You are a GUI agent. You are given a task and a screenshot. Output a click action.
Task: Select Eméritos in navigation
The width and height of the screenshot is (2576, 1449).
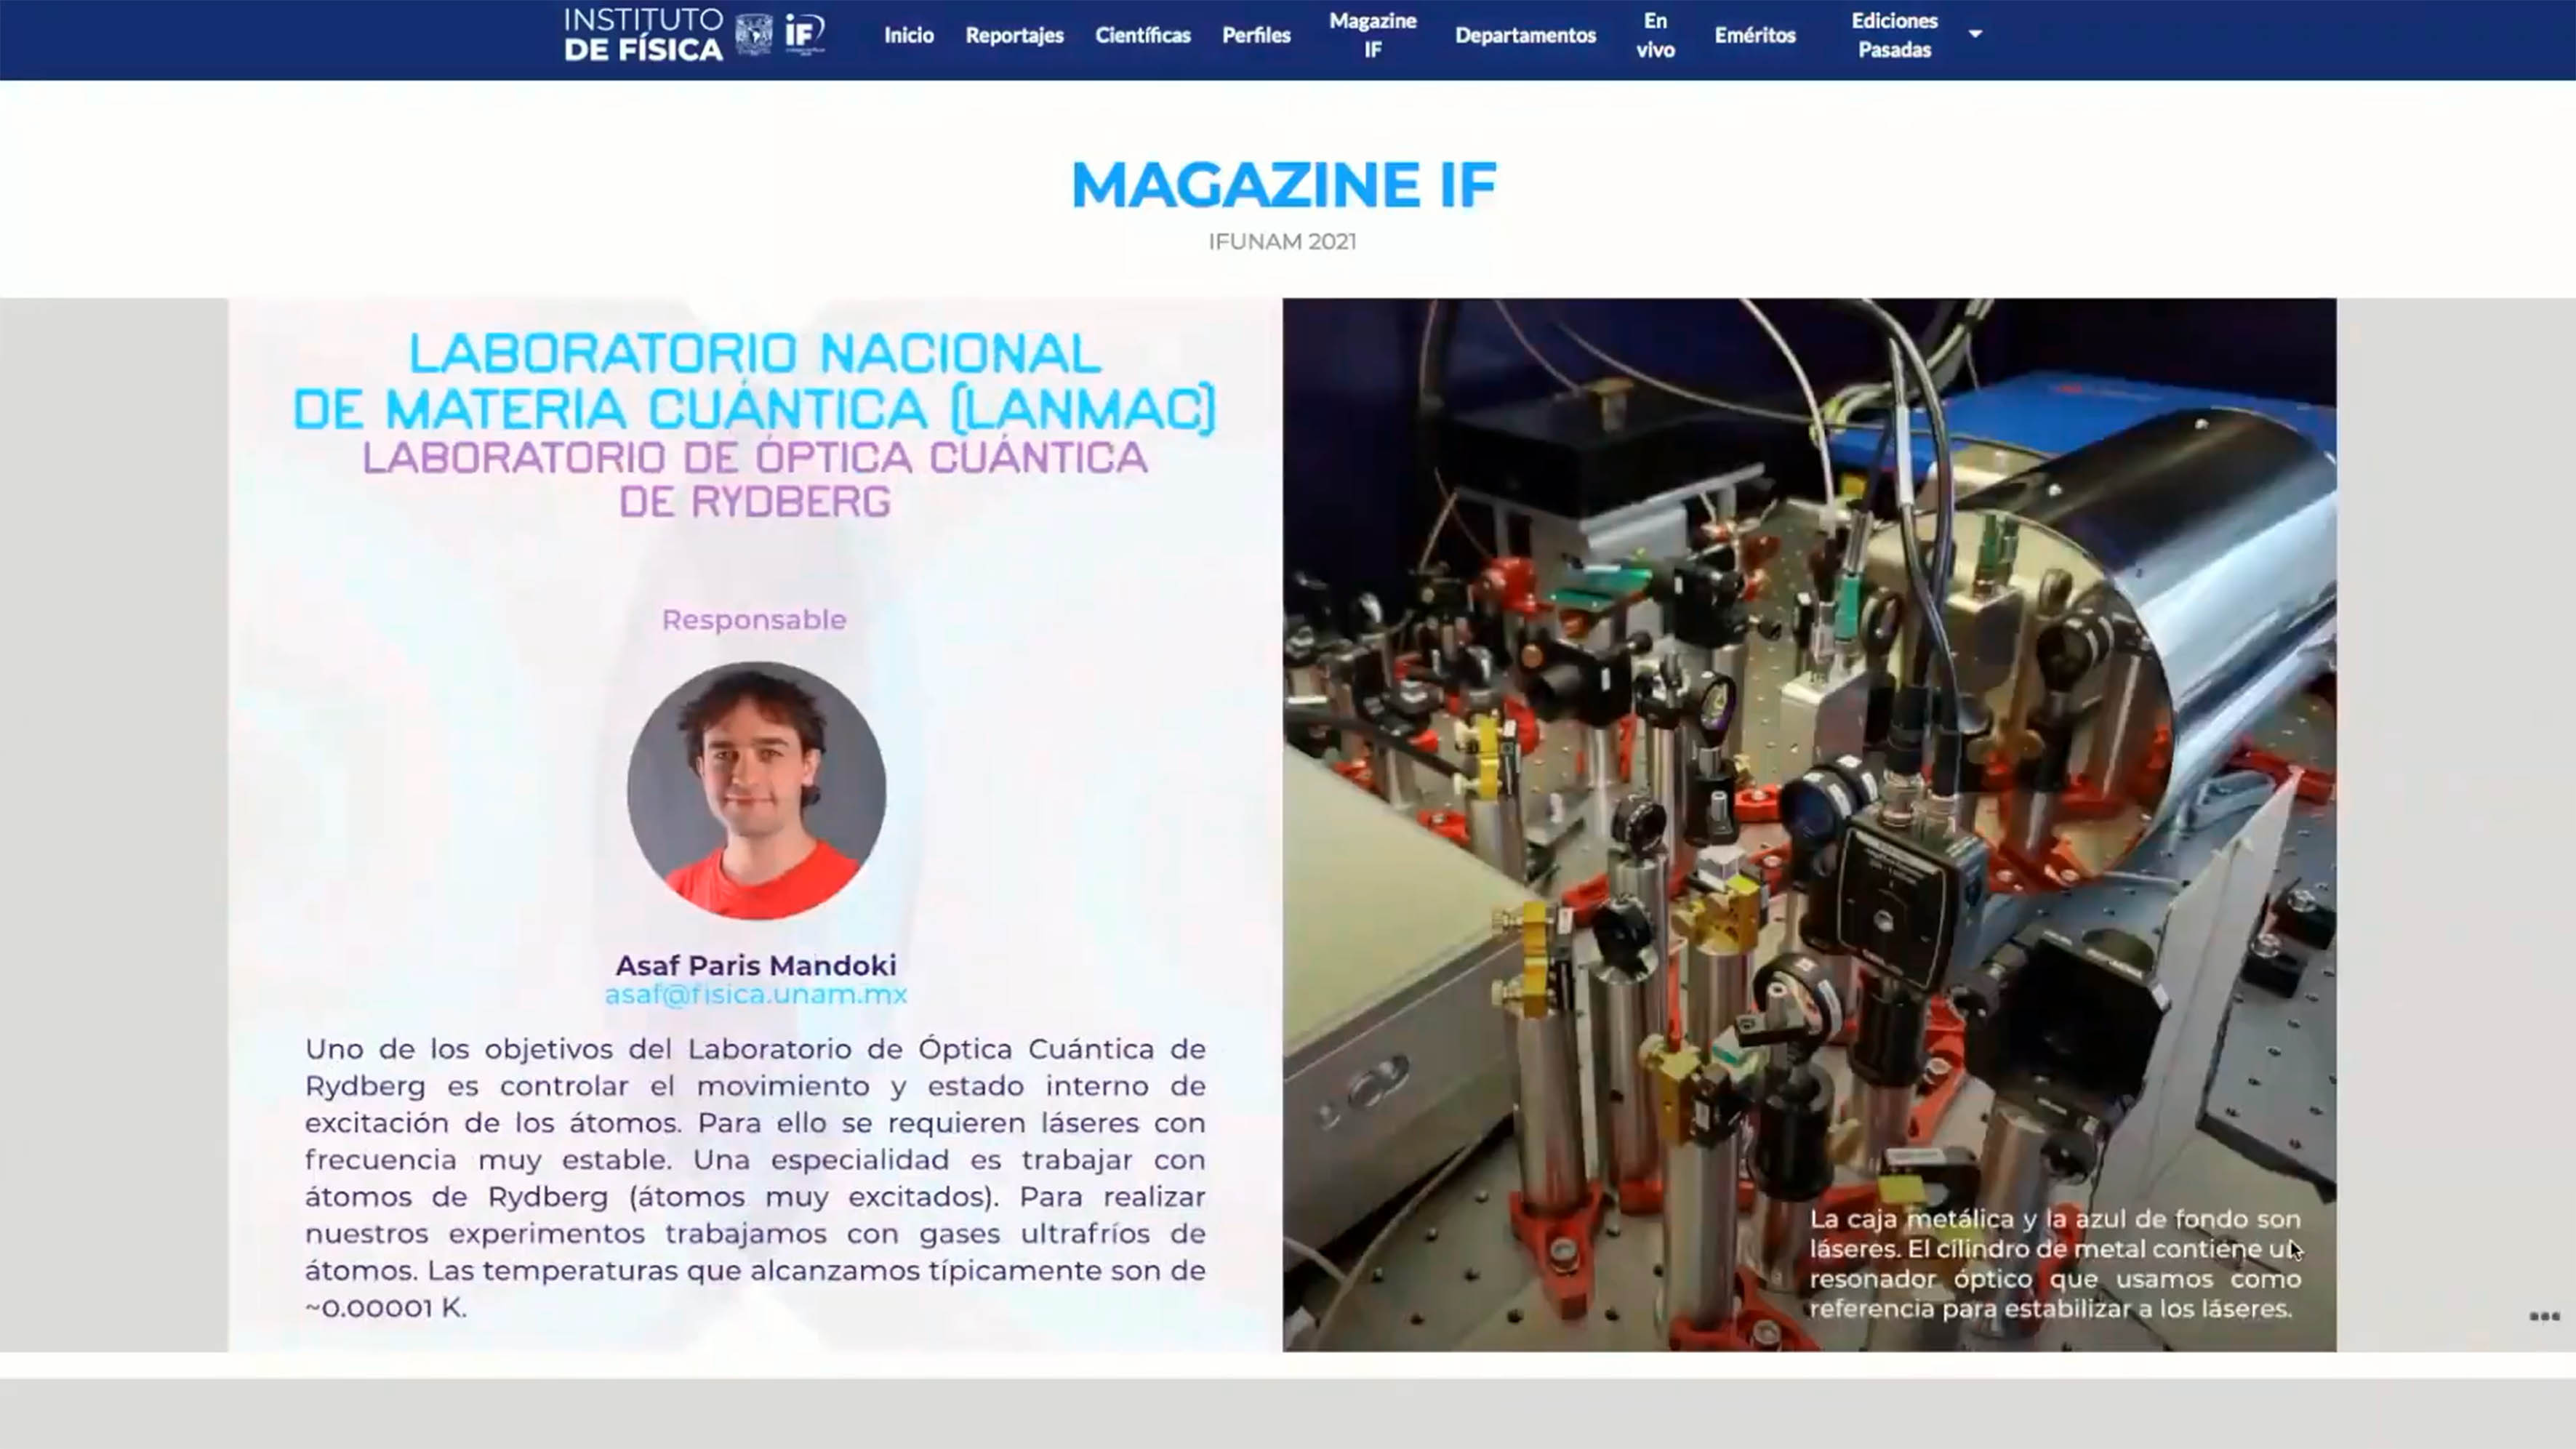pos(1755,35)
